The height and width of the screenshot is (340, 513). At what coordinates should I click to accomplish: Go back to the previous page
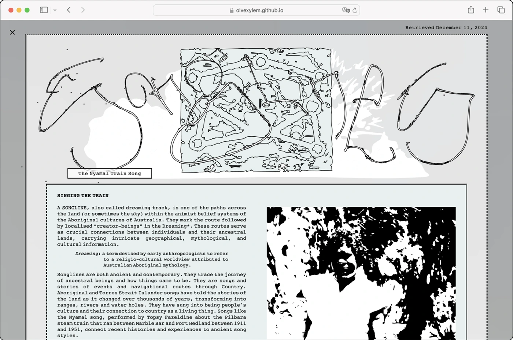pyautogui.click(x=69, y=10)
